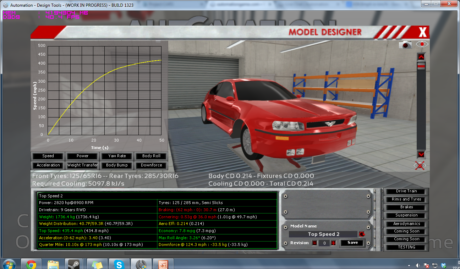Open Google Chrome from the taskbar
This screenshot has width=460, height=269.
point(31,264)
